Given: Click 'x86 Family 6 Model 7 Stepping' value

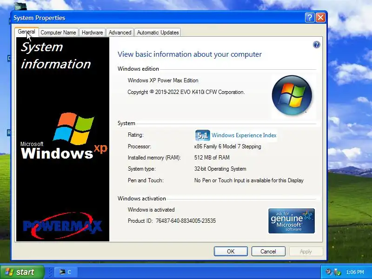Looking at the screenshot, I should click(227, 146).
